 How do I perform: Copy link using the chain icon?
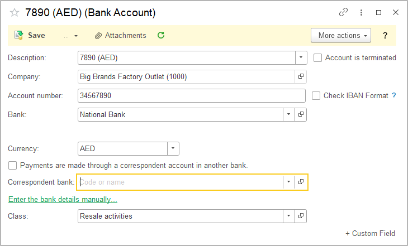343,12
